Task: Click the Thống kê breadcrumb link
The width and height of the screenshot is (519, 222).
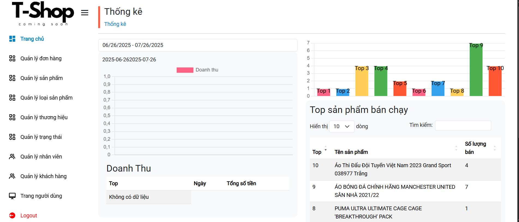Action: pos(115,24)
